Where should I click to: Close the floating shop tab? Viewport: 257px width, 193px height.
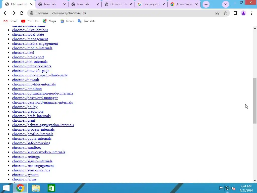point(164,4)
